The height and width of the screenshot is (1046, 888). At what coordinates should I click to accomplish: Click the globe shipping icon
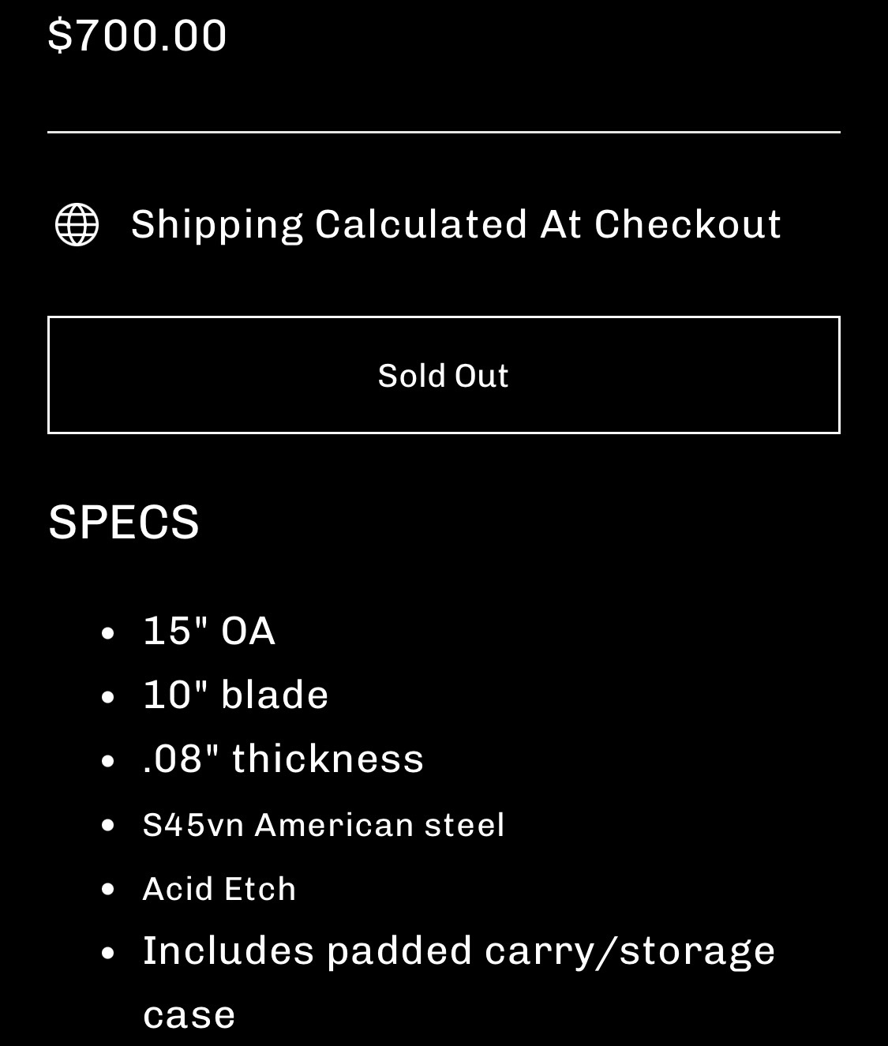(x=77, y=225)
